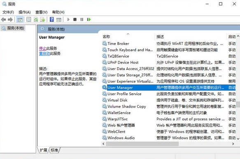Screen dimensions: 240x159
Task: Select the User Manager row name
Action: coord(120,87)
